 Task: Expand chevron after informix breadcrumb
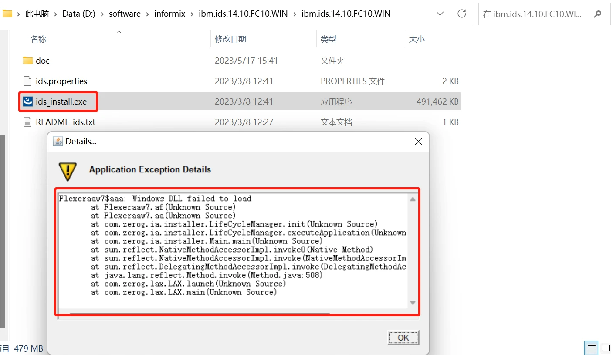pyautogui.click(x=192, y=14)
